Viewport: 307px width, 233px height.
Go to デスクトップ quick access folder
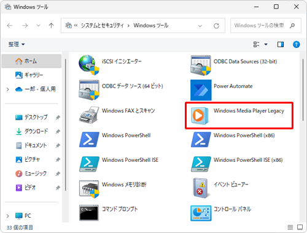[31, 117]
